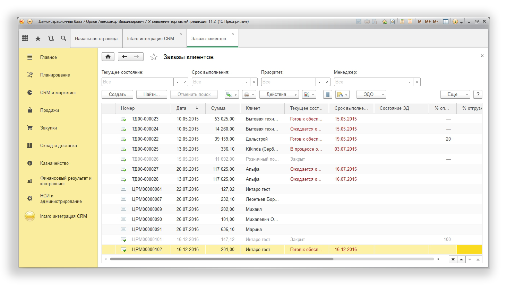Click the M+ memory add button
Viewport: 507px width, 286px height.
(428, 21)
